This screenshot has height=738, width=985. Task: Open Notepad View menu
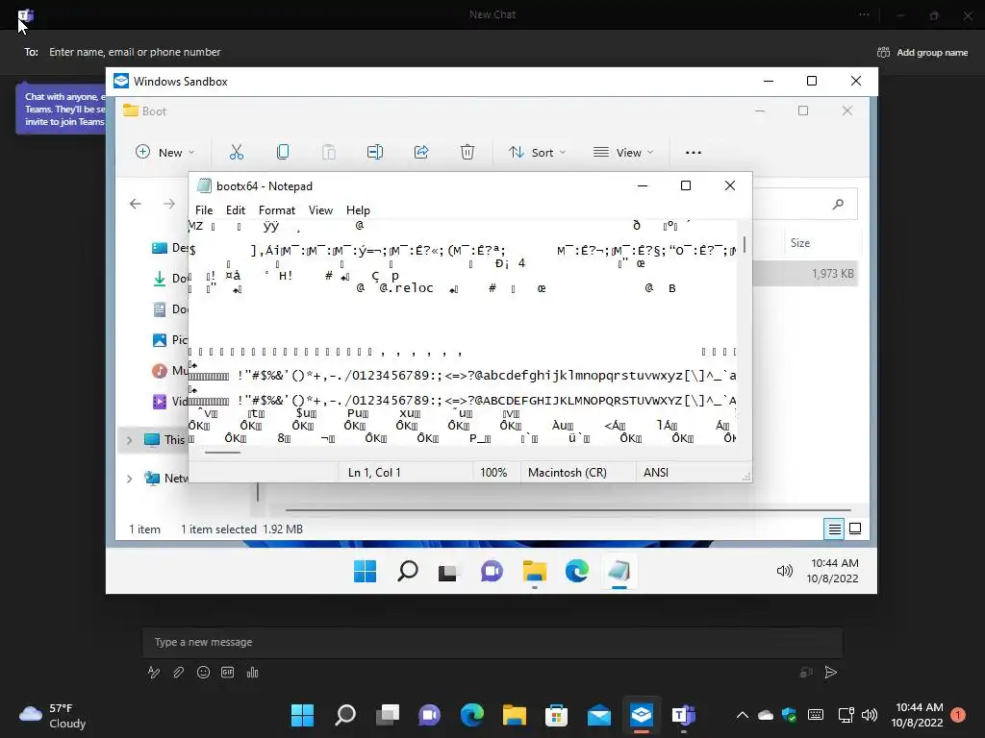click(320, 210)
